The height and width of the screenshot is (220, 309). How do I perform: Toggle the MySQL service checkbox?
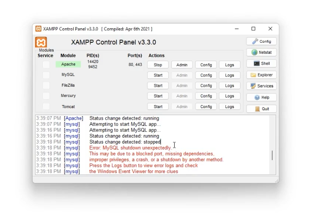pyautogui.click(x=46, y=75)
